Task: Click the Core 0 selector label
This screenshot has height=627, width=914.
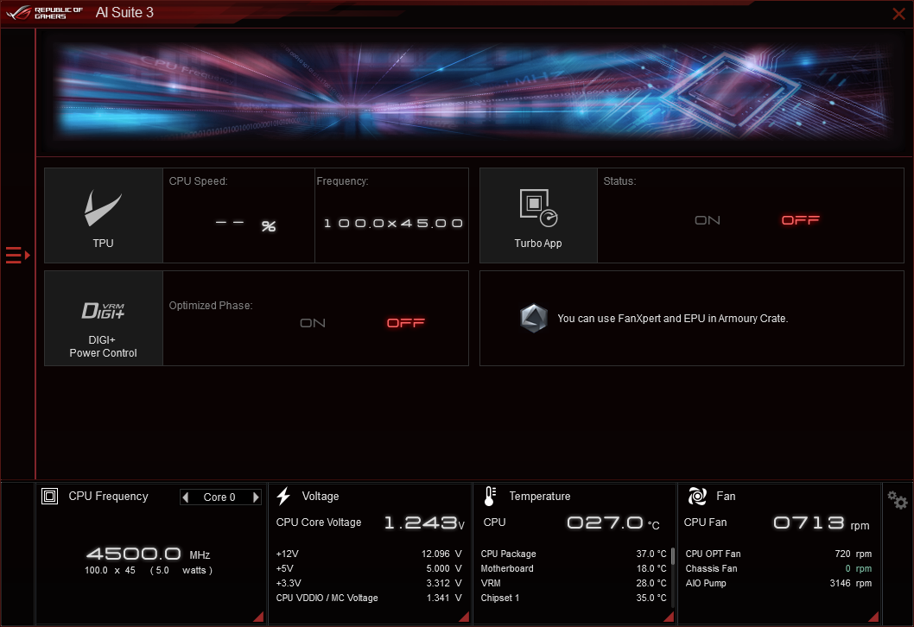Action: (219, 497)
